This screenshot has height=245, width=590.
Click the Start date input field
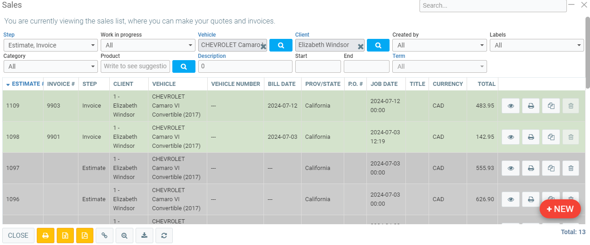click(x=318, y=66)
